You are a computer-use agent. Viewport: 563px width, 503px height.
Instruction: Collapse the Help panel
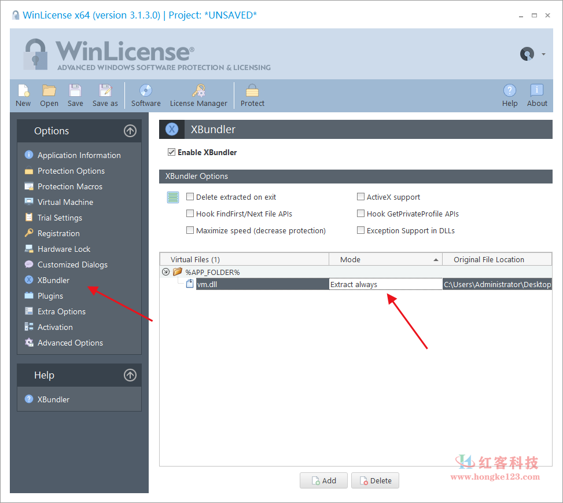[x=130, y=375]
